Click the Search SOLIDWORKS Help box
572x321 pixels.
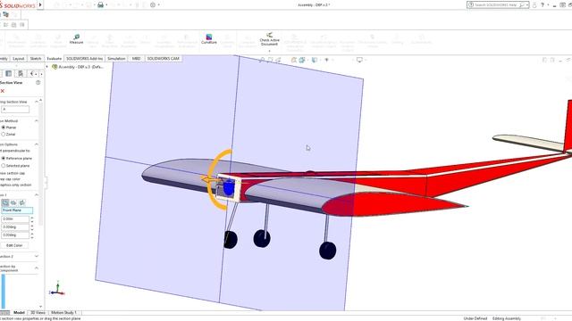(x=498, y=4)
